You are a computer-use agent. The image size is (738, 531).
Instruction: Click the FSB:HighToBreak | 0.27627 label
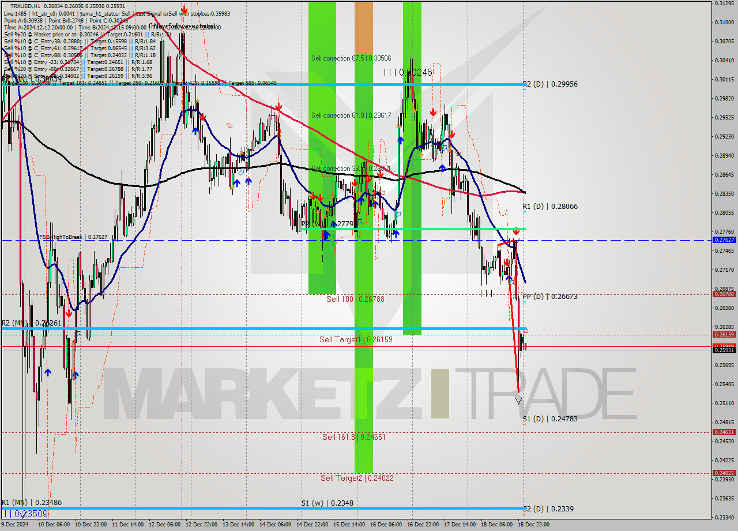(73, 237)
